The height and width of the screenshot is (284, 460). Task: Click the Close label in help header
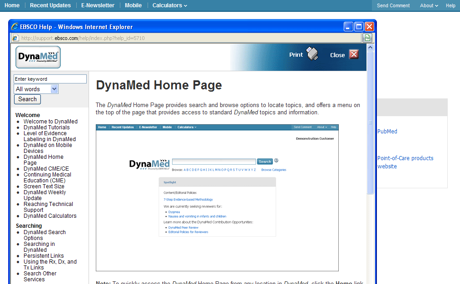(337, 55)
